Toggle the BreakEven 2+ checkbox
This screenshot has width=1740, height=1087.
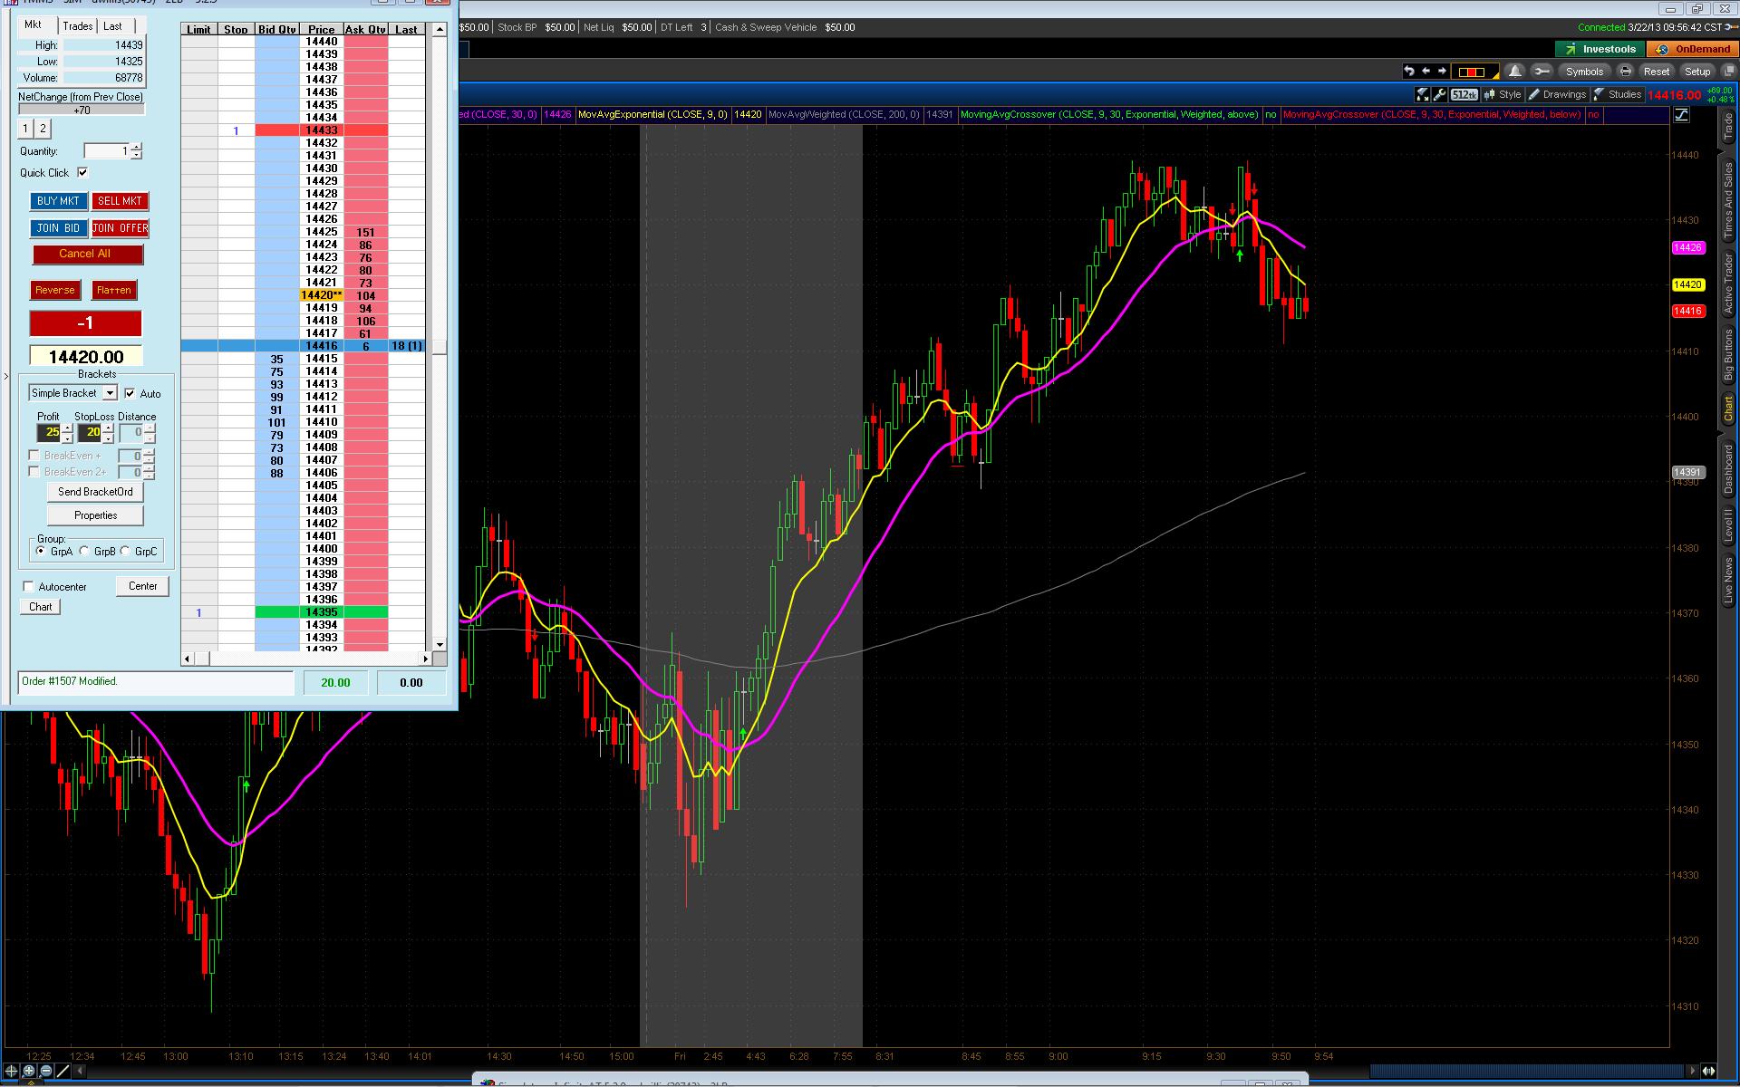point(34,472)
